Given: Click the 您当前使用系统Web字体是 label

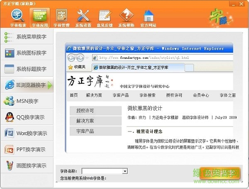Looking at the screenshot, I should coord(83,178).
